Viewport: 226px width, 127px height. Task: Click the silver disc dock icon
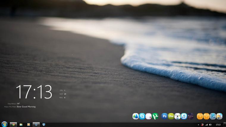click(x=178, y=116)
